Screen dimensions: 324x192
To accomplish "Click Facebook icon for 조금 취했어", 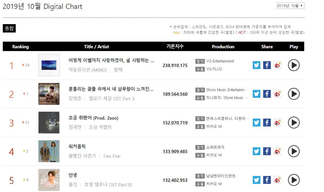I will pos(267,123).
